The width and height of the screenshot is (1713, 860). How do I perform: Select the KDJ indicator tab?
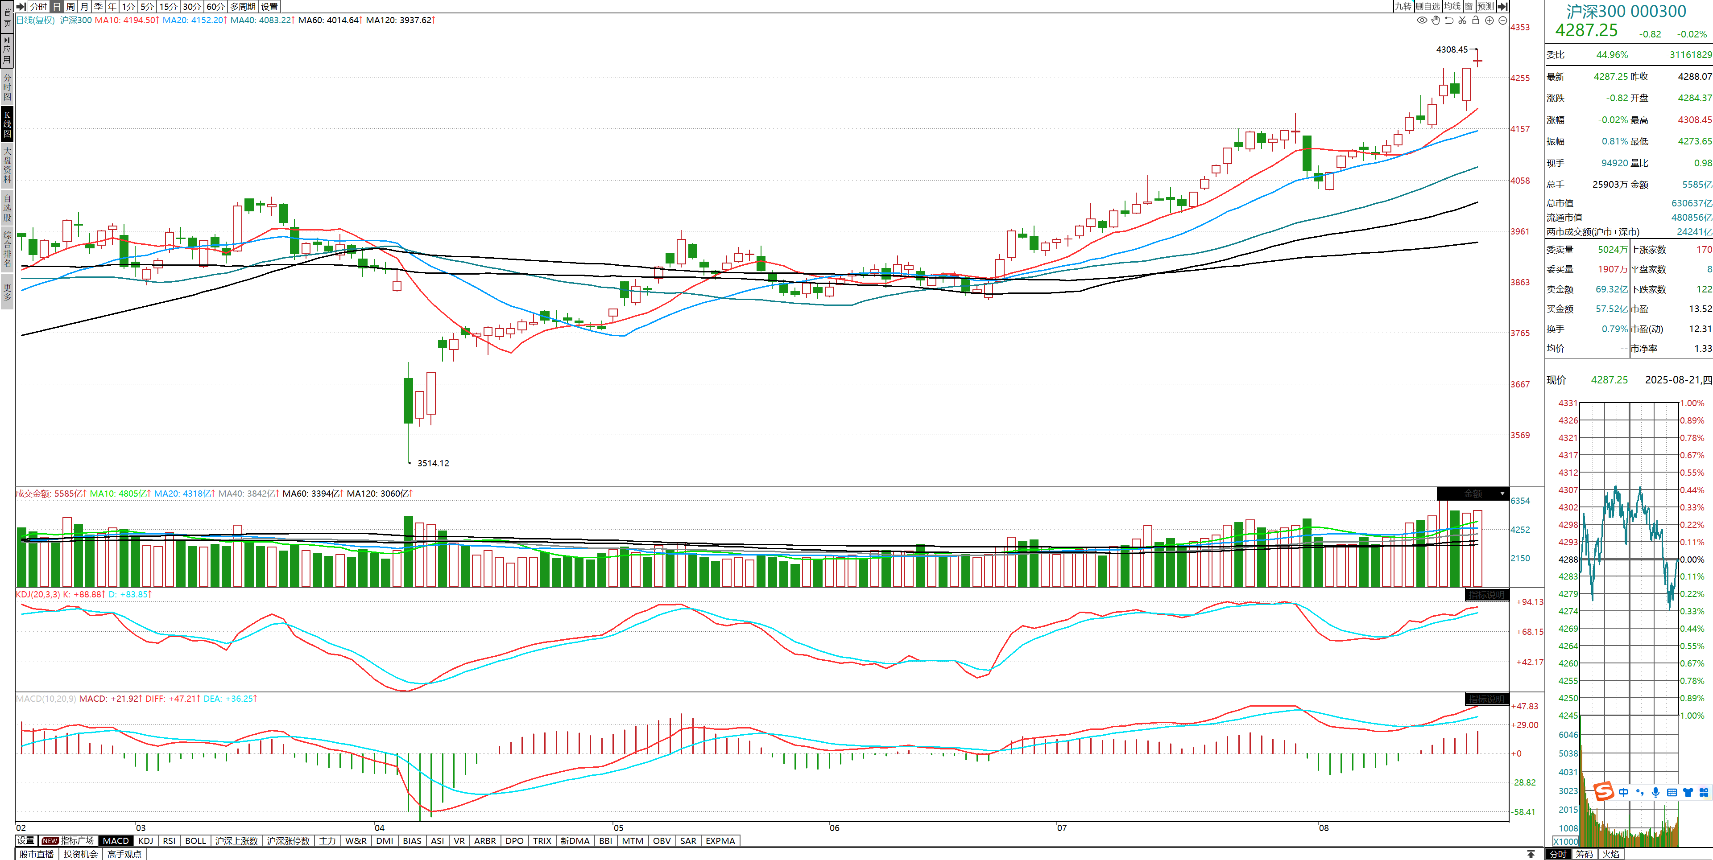coord(145,841)
